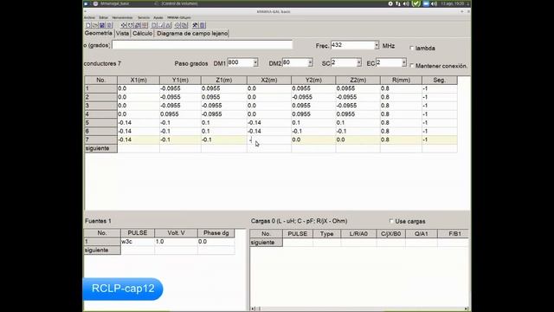The height and width of the screenshot is (312, 554).
Task: Click the Frec. 432 value field
Action: 352,45
